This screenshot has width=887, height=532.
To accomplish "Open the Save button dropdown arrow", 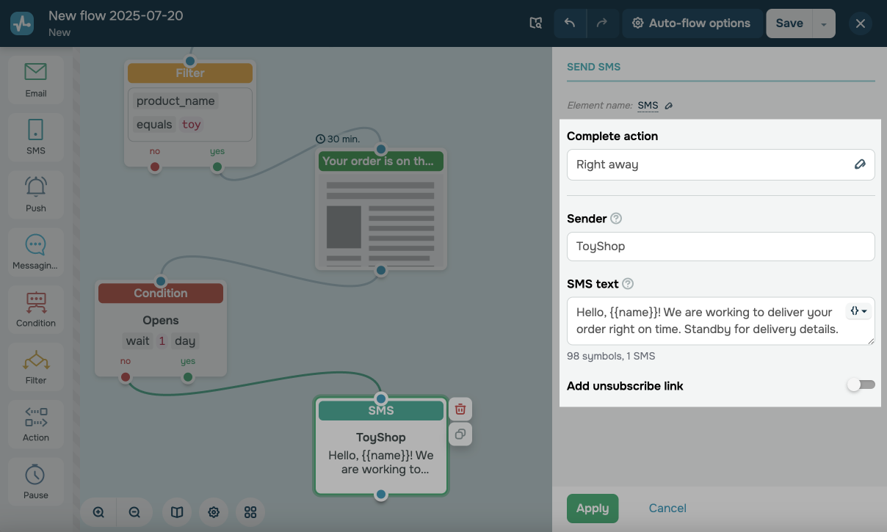I will [x=824, y=23].
